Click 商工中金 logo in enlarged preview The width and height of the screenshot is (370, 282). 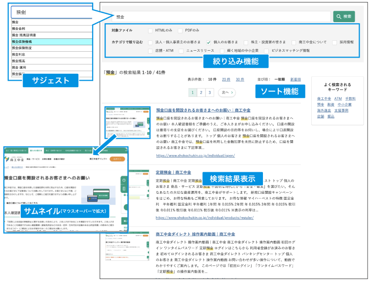click(x=14, y=159)
